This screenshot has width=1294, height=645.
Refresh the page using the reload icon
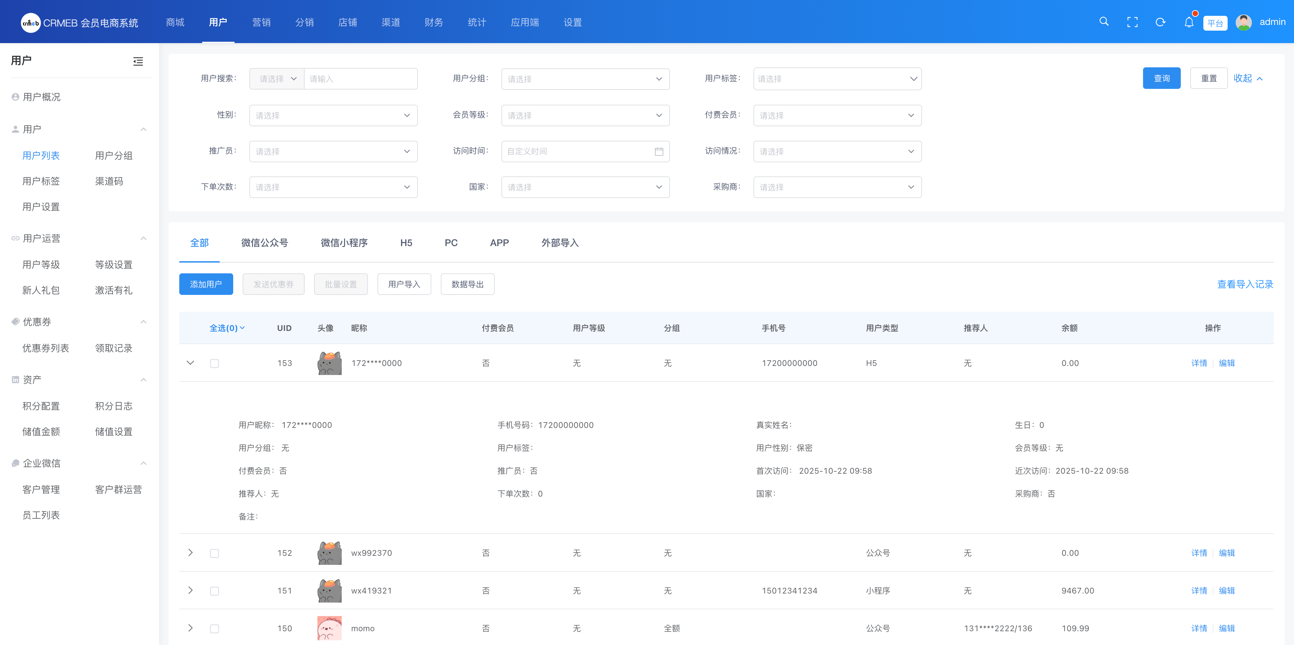tap(1160, 22)
